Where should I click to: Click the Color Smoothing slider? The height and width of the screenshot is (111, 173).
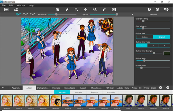click(x=153, y=21)
